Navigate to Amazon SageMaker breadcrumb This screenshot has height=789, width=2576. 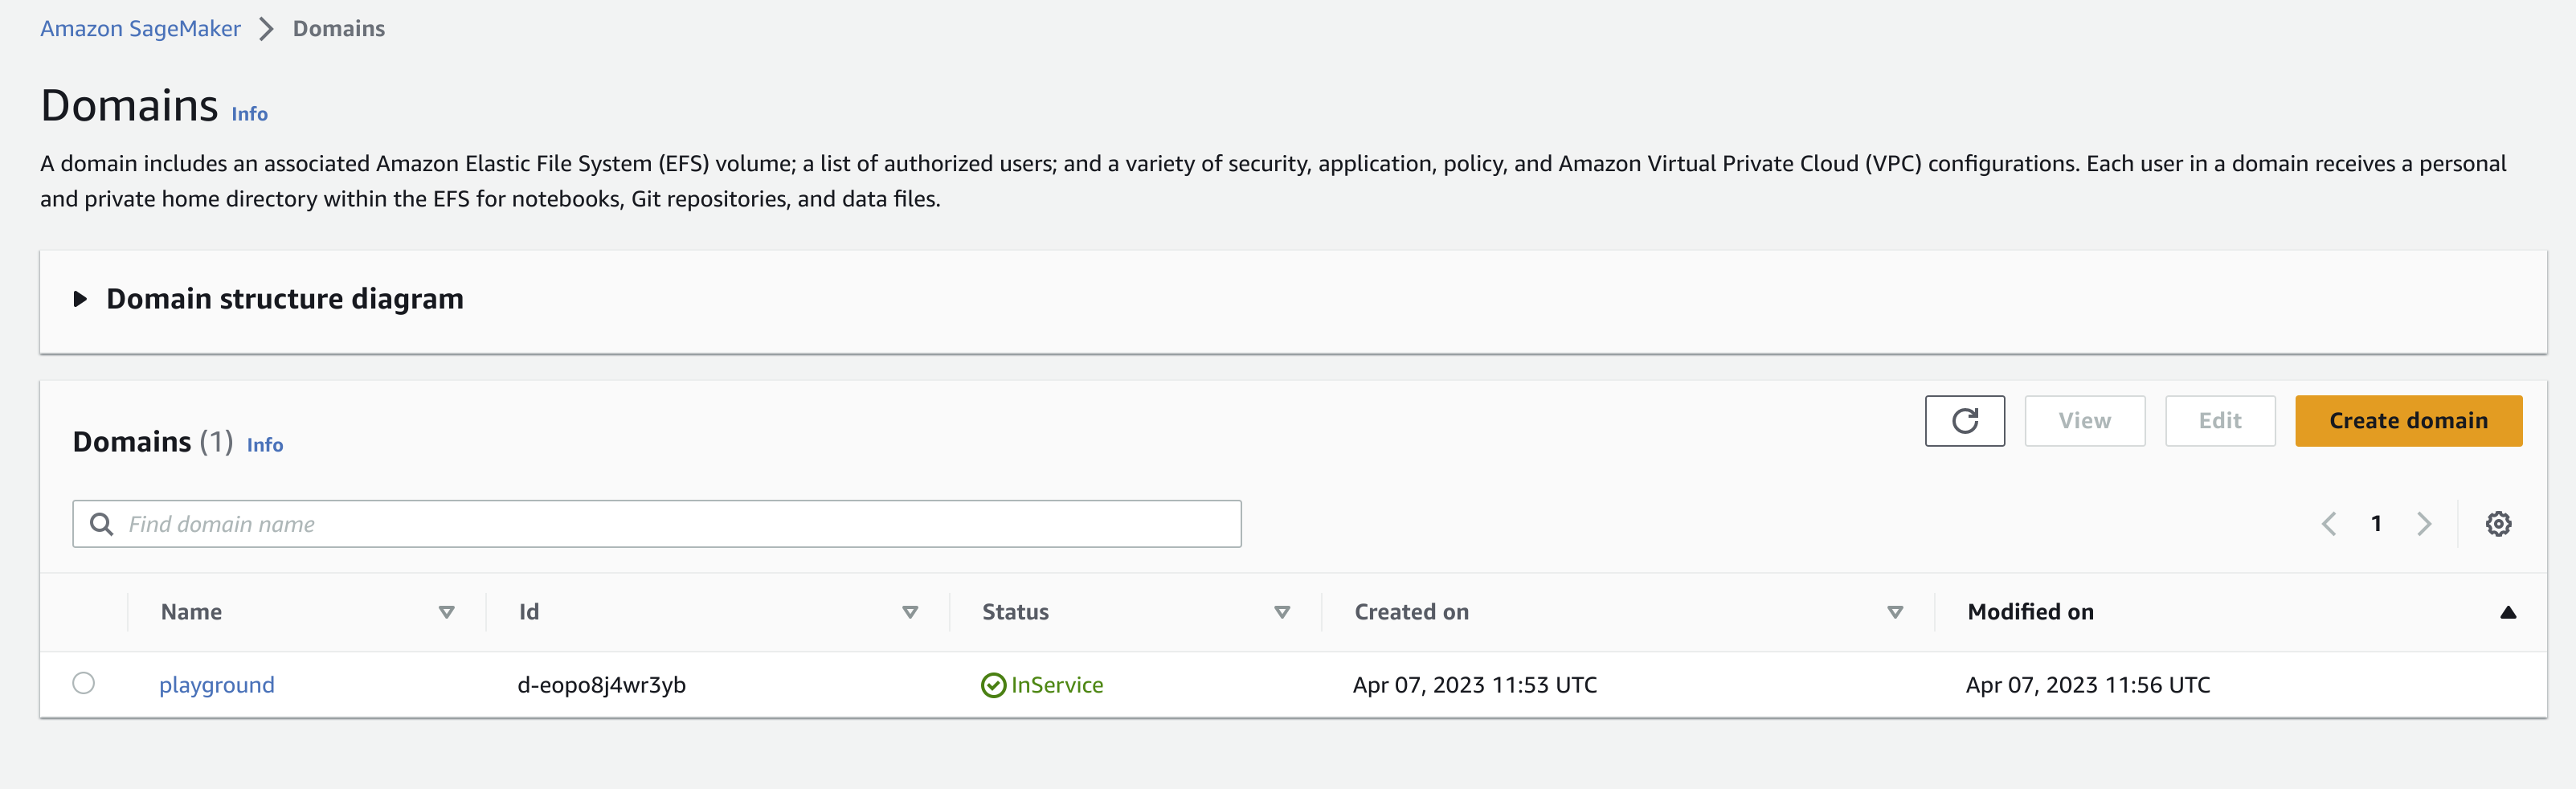tap(140, 29)
